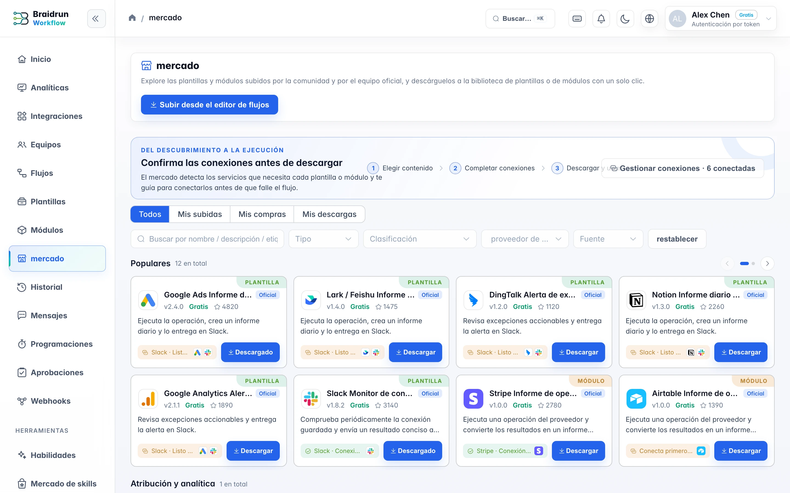Download the Notion Informe diario template
Viewport: 790px width, 493px height.
coord(741,352)
